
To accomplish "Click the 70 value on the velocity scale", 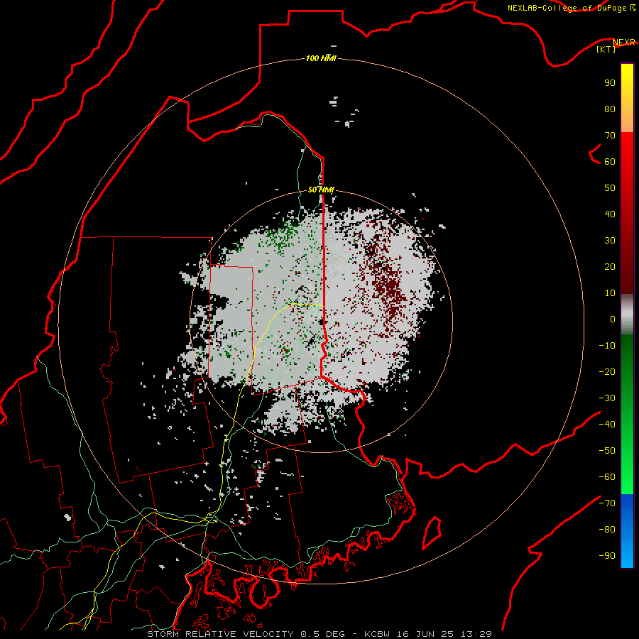I will [x=610, y=136].
